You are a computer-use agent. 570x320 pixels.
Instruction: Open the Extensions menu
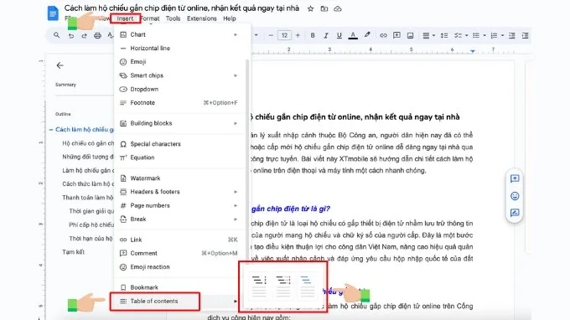(x=202, y=18)
